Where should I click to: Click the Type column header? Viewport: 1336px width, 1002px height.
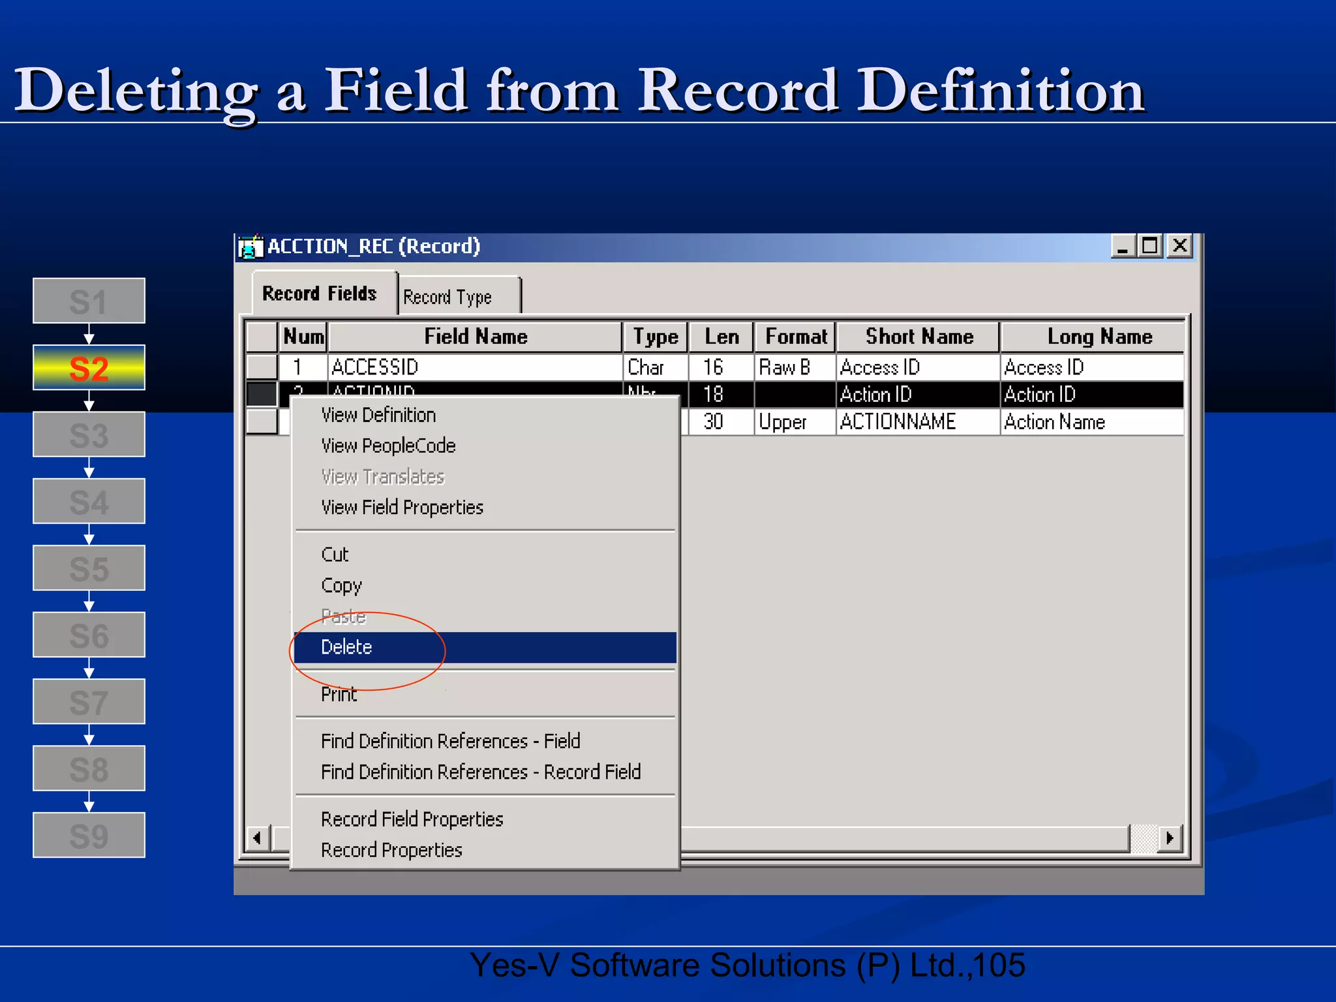(x=656, y=337)
